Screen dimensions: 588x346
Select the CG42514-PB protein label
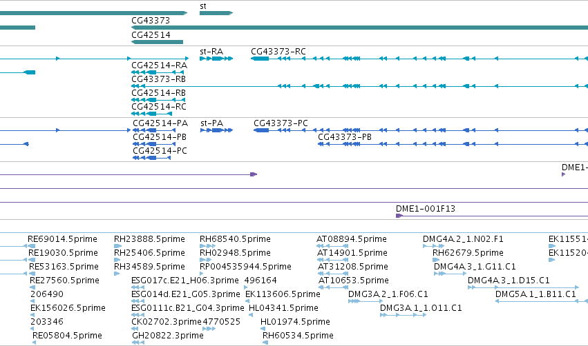tap(160, 137)
